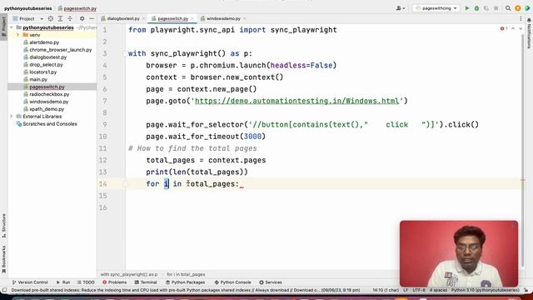This screenshot has width=533, height=300.
Task: Click the orange IDE updates icon
Action: (518, 8)
